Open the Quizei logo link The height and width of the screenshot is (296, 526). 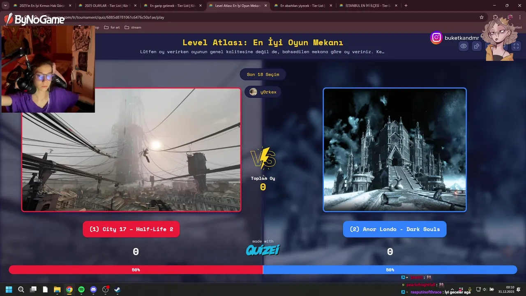coord(263,250)
